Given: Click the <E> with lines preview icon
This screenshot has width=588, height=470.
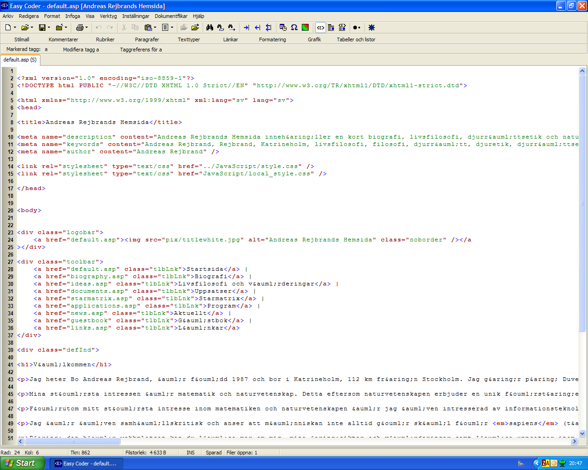Looking at the screenshot, I should (x=342, y=28).
